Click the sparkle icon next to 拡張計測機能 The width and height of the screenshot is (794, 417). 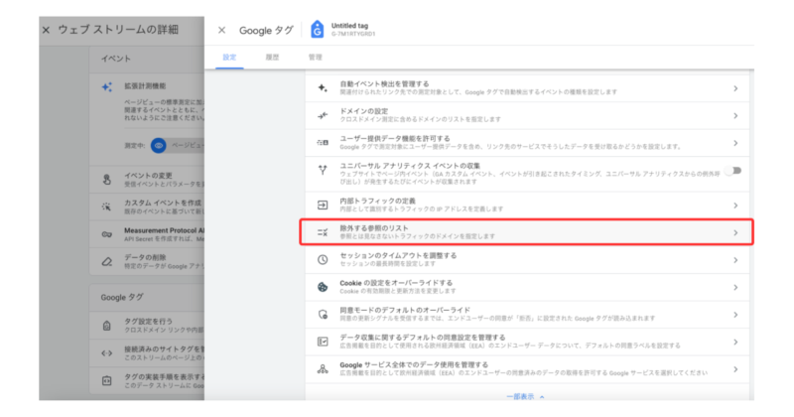107,87
